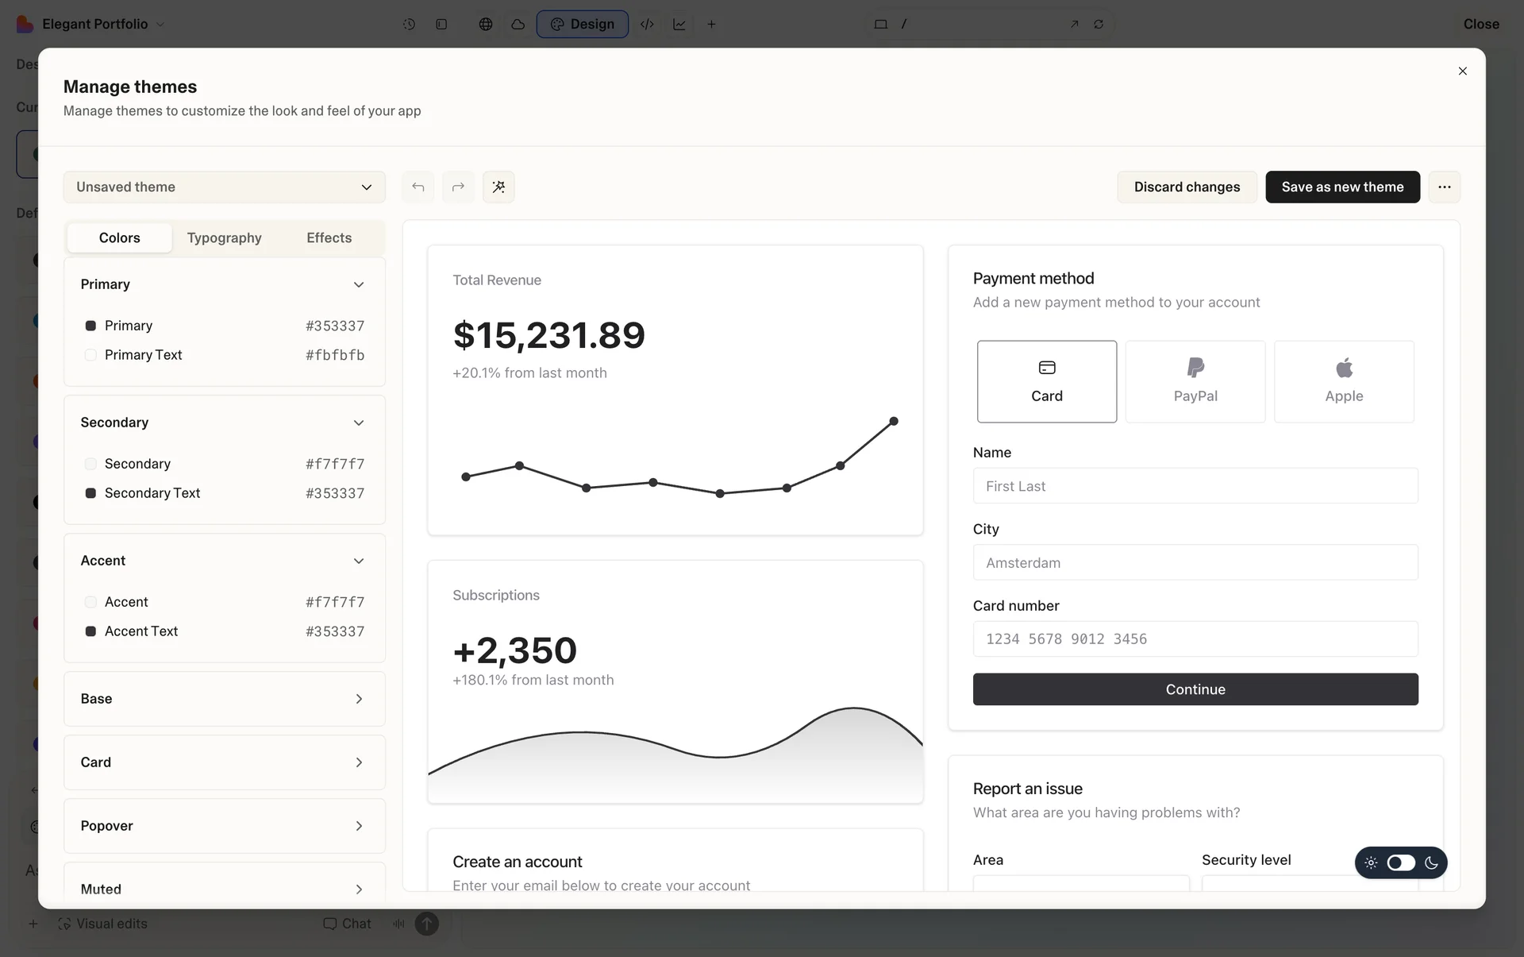This screenshot has width=1524, height=957.
Task: Click the Primary color swatch
Action: (x=90, y=326)
